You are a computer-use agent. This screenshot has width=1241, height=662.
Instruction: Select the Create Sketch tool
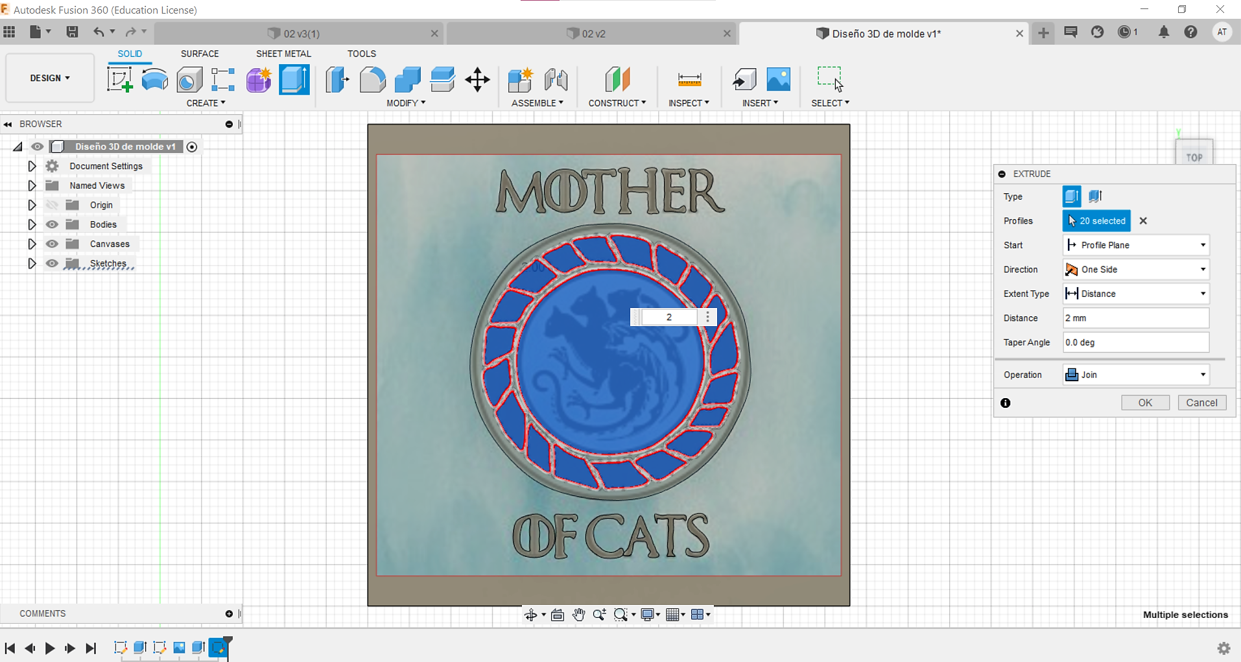[x=120, y=80]
